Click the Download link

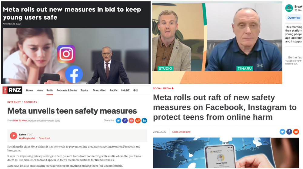point(44,138)
